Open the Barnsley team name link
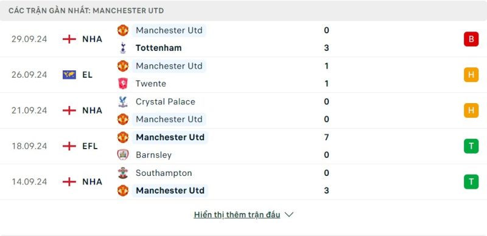The image size is (487, 236). coord(154,155)
